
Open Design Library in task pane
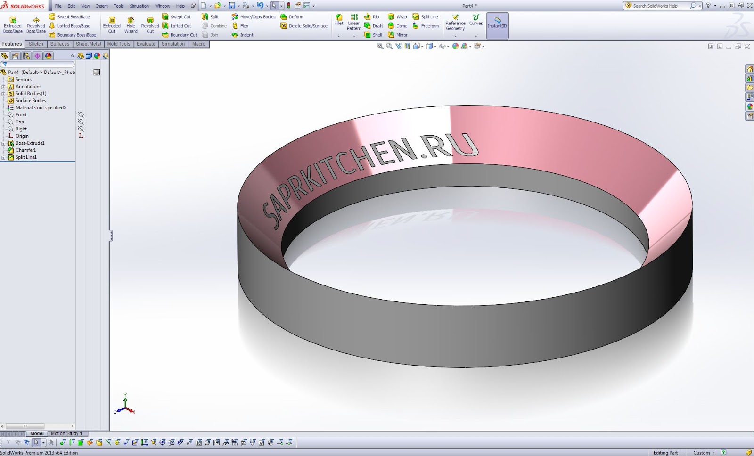tap(749, 78)
